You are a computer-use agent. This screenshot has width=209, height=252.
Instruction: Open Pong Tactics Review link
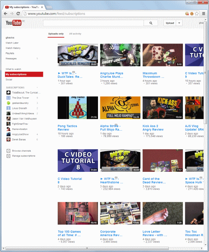click(67, 128)
